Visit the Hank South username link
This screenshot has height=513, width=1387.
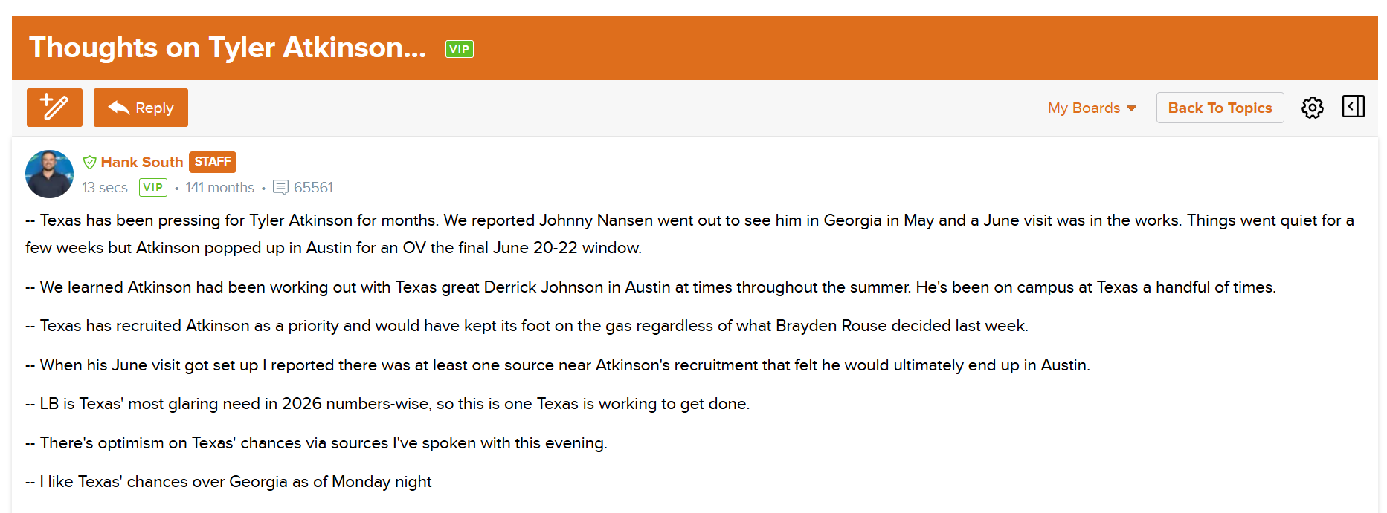coord(141,162)
